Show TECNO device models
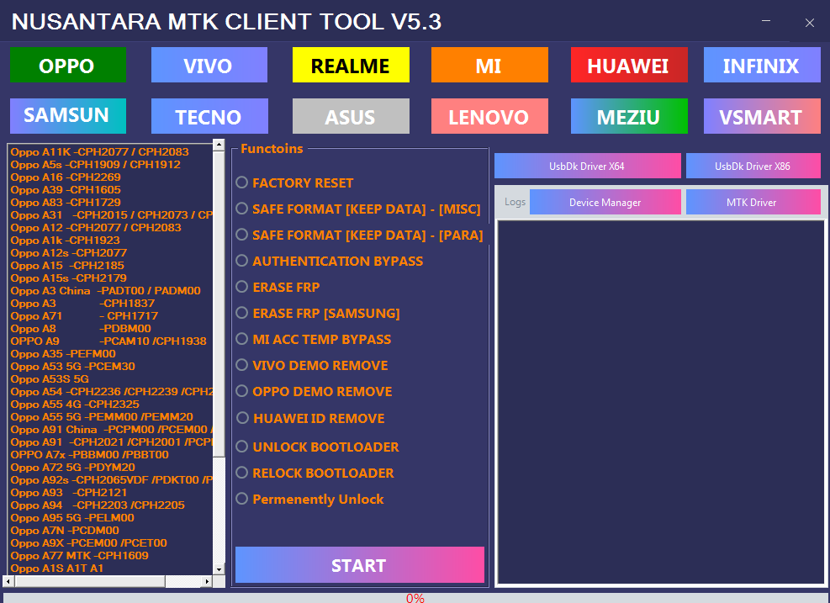 click(209, 116)
